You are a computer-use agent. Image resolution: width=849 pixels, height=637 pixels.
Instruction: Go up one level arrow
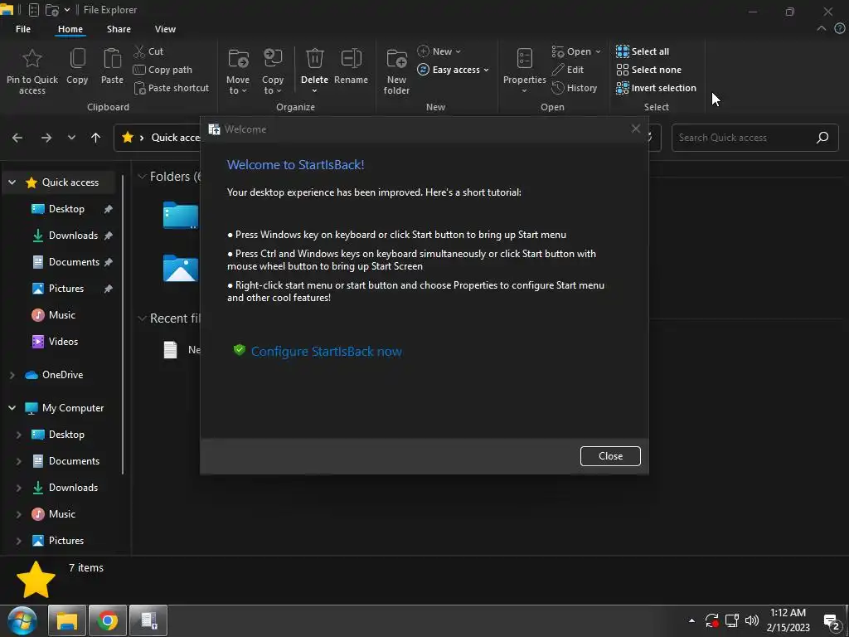point(96,139)
